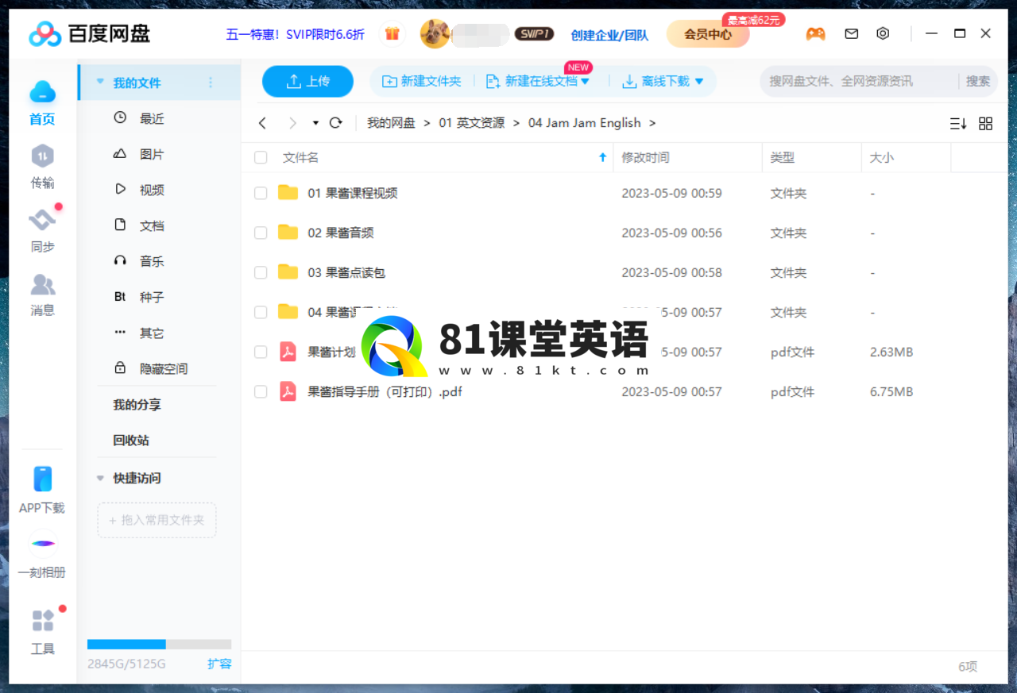
Task: Open the 首页 home section in the left rail
Action: point(42,102)
